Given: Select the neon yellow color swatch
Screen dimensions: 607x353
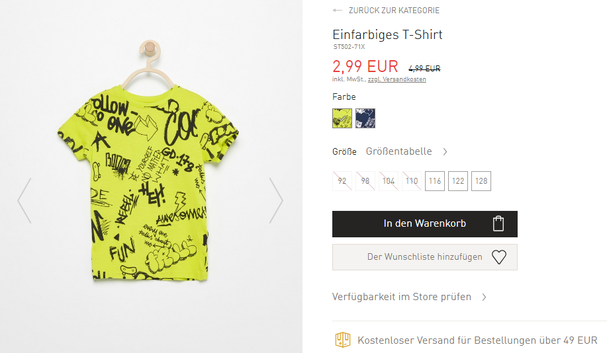Looking at the screenshot, I should click(342, 118).
